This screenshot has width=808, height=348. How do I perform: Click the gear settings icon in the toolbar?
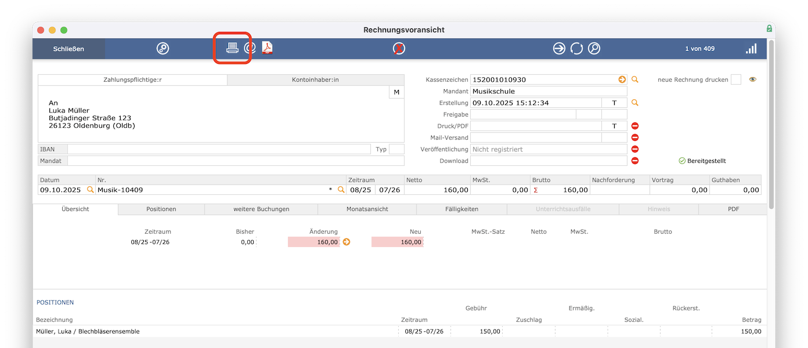(163, 49)
